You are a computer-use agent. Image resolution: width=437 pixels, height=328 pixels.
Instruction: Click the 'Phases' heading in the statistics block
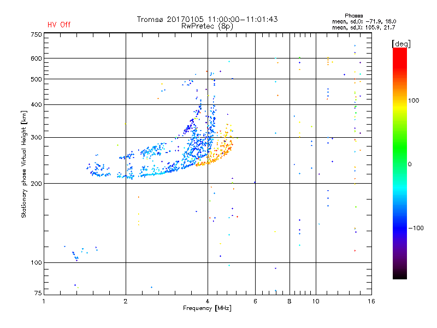point(353,16)
